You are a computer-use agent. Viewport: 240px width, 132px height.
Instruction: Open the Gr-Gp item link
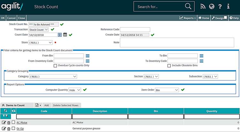click(20, 129)
